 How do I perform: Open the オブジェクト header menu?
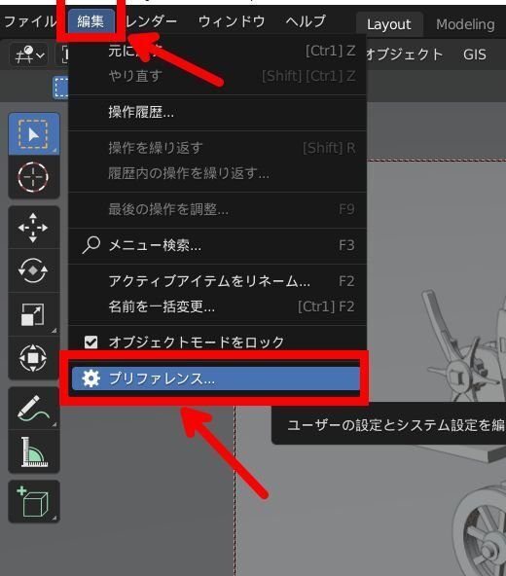coord(404,54)
